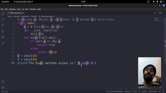Click the Documents breadcrumb segment
The width and height of the screenshot is (166, 93).
pyautogui.click(x=25, y=17)
